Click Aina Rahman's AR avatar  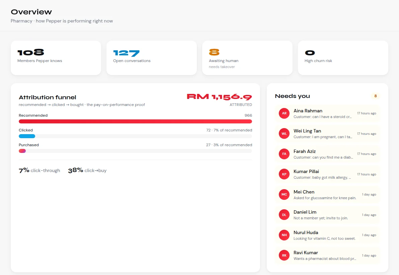coord(284,113)
